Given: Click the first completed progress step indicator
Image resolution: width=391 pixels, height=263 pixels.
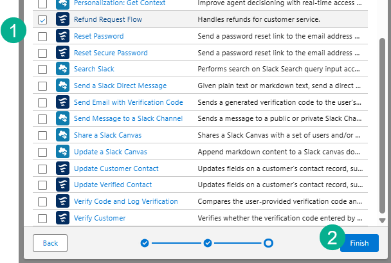Looking at the screenshot, I should click(145, 243).
